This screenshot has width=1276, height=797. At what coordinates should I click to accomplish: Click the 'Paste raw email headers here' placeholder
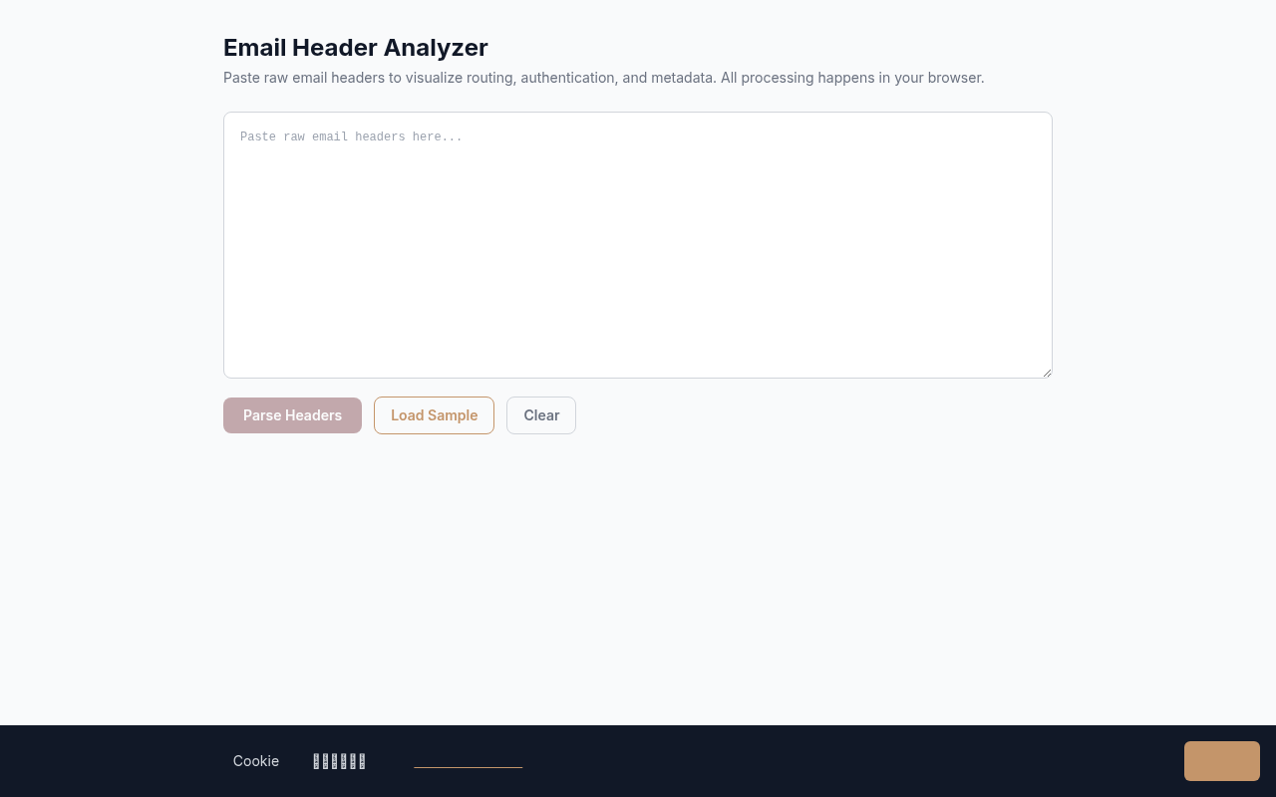[351, 136]
